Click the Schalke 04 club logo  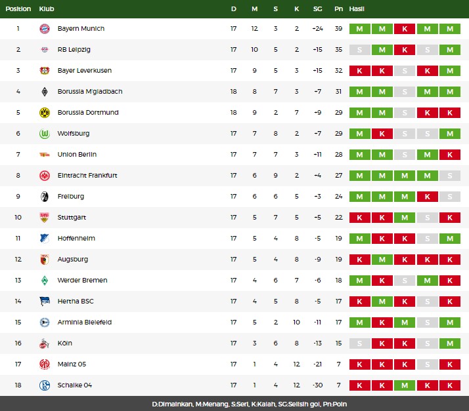(x=45, y=385)
